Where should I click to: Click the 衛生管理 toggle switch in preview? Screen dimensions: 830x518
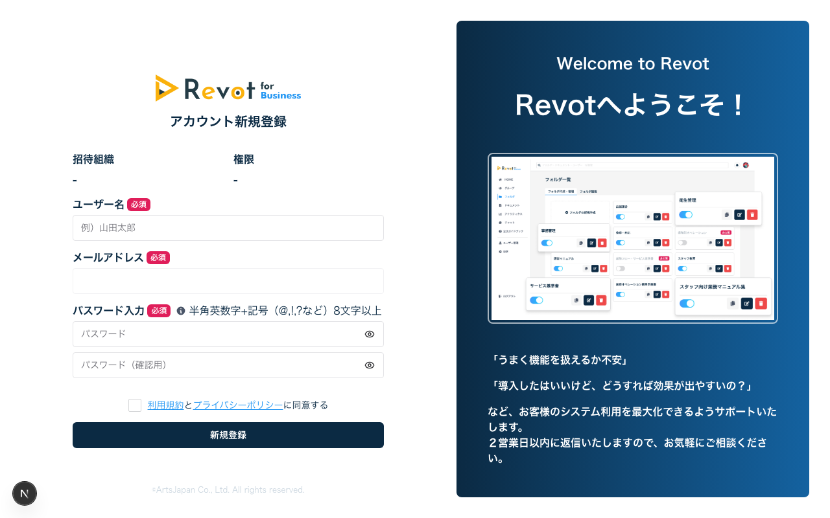coord(685,215)
